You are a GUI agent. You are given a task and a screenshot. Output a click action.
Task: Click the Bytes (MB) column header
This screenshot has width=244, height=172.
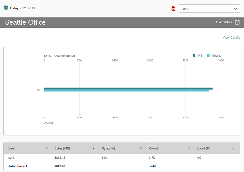coord(62,148)
